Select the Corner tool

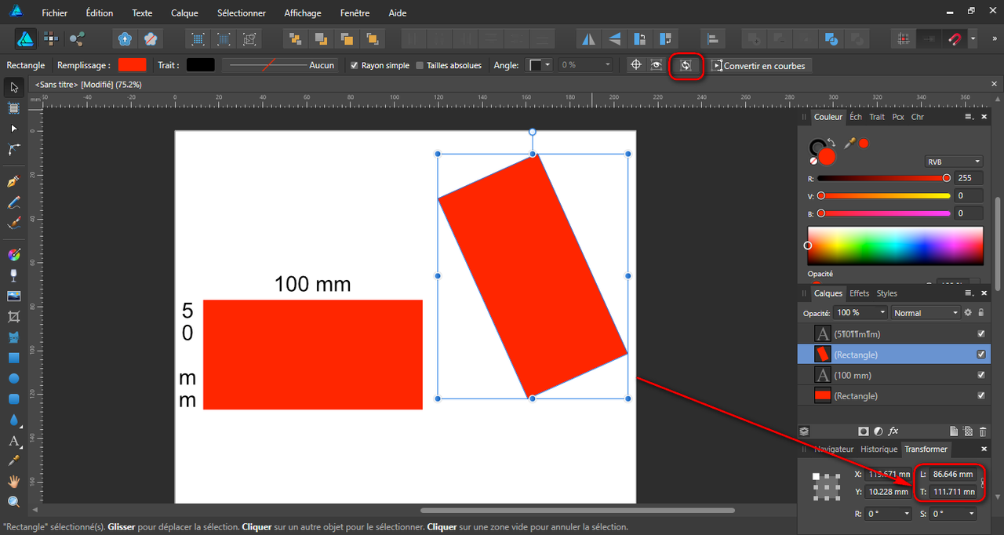[x=13, y=149]
